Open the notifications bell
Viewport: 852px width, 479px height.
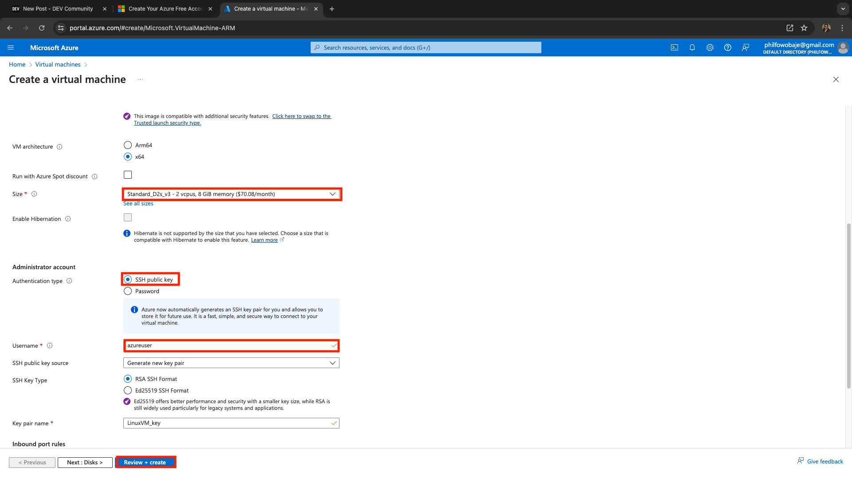click(692, 47)
